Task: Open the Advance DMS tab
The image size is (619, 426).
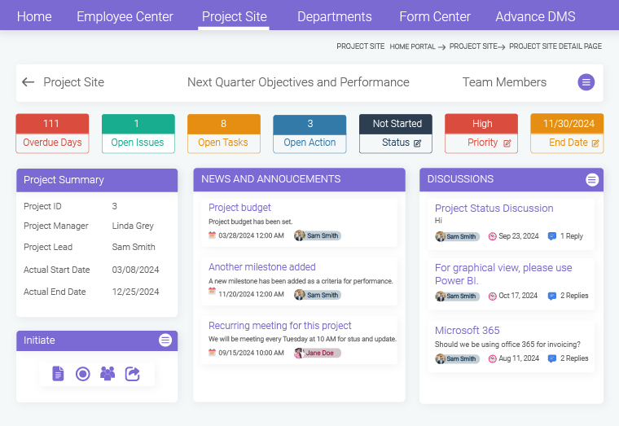Action: pos(535,16)
